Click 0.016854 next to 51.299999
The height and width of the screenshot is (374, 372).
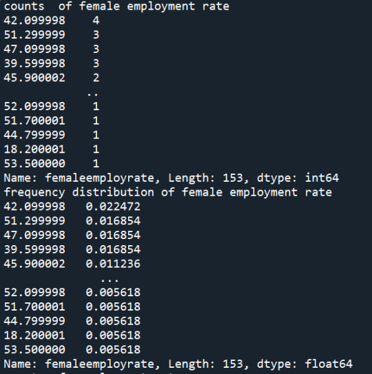point(113,221)
